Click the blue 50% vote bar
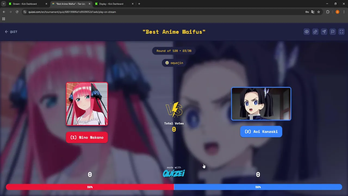The width and height of the screenshot is (348, 196). pyautogui.click(x=258, y=187)
